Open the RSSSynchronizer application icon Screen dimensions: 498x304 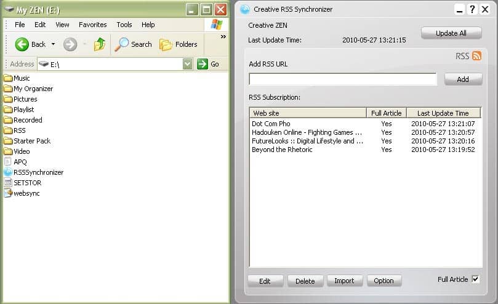click(x=8, y=172)
